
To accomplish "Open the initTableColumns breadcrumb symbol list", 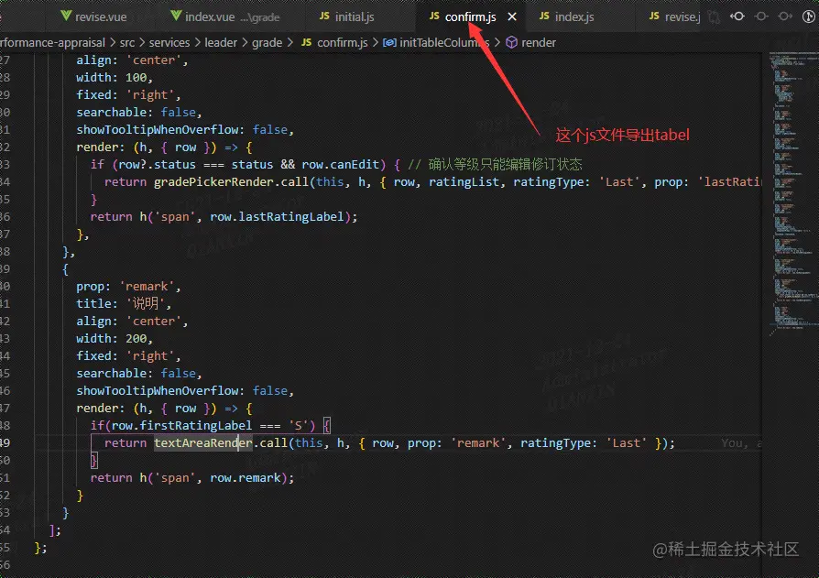I will (436, 42).
